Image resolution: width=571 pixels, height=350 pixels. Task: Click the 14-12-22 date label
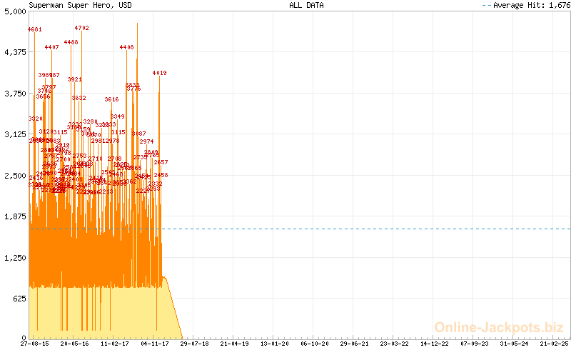point(435,344)
